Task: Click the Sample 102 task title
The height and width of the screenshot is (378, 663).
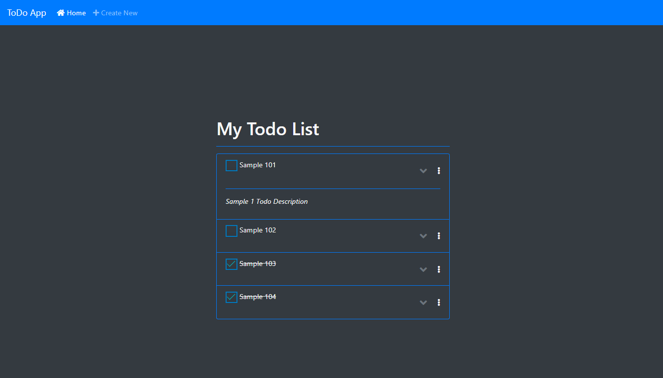Action: [258, 230]
